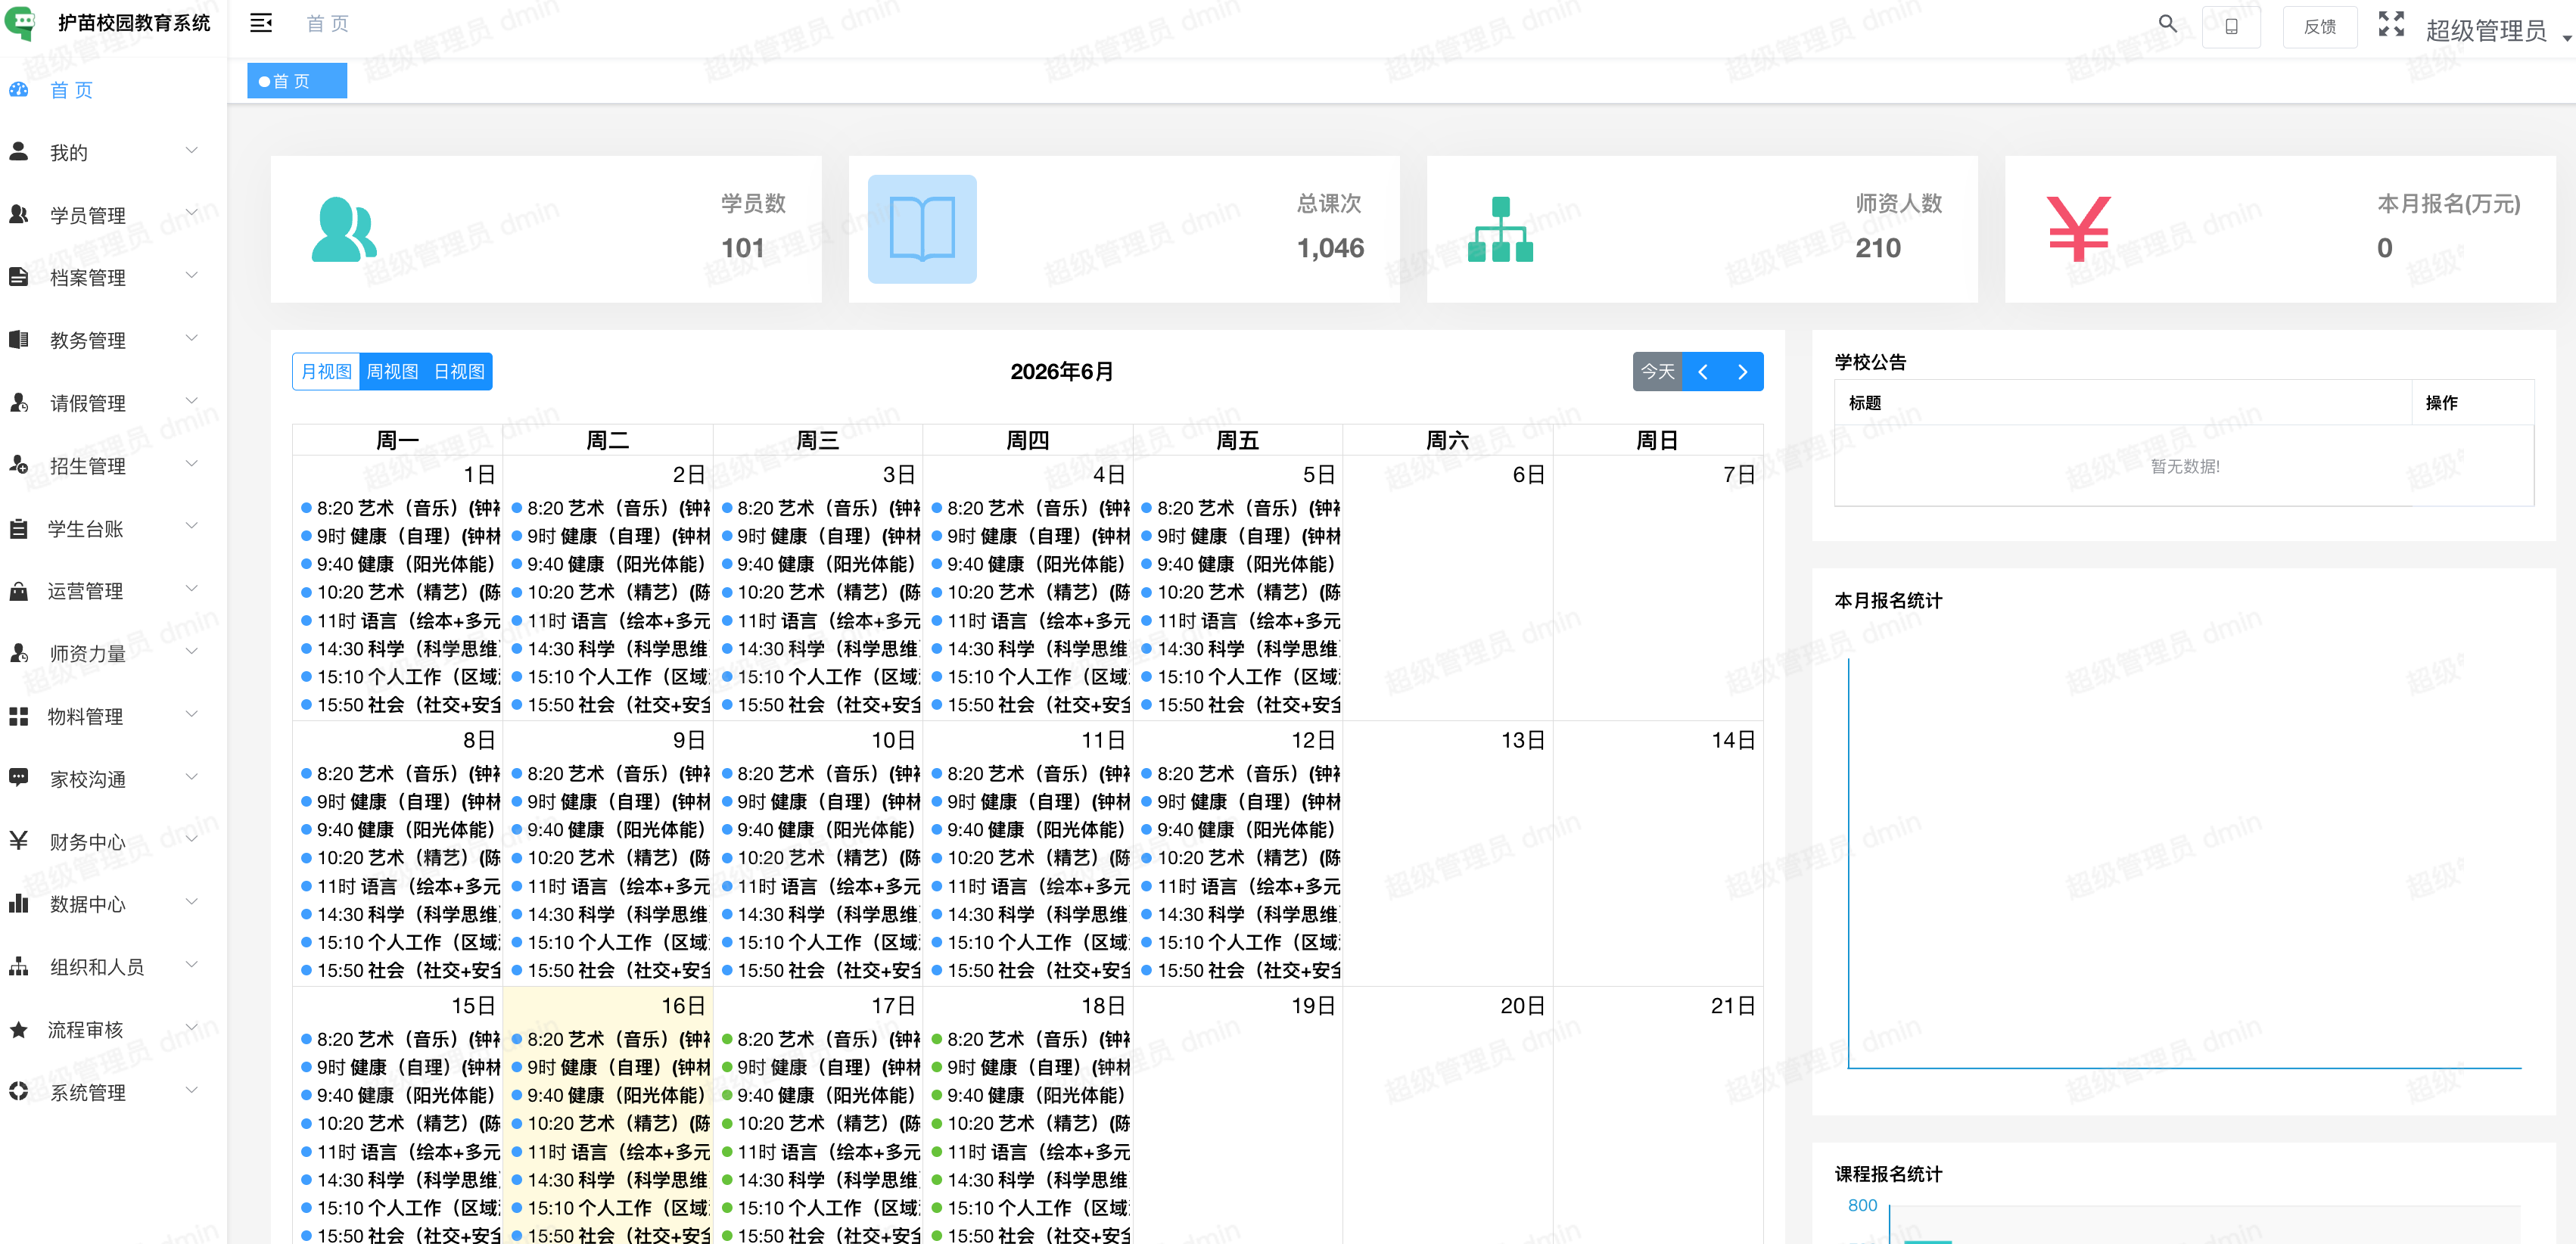Viewport: 2576px width, 1244px height.
Task: Click the 学员管理 users icon
Action: pos(18,213)
